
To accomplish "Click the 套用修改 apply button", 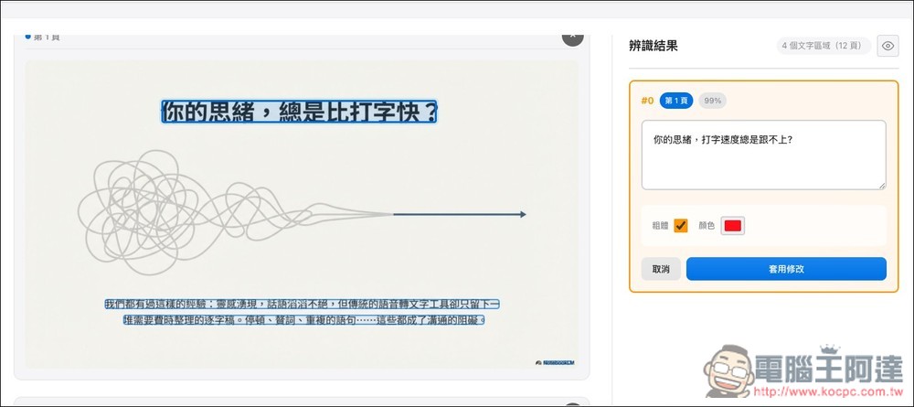I will pyautogui.click(x=786, y=269).
